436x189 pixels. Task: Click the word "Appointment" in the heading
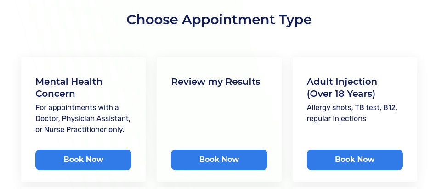(x=228, y=20)
